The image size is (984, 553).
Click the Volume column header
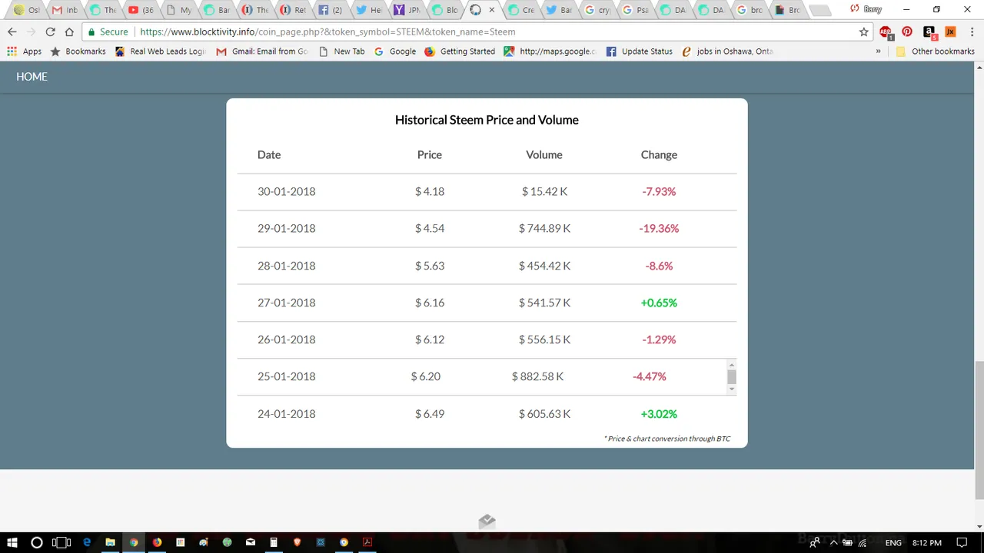544,154
